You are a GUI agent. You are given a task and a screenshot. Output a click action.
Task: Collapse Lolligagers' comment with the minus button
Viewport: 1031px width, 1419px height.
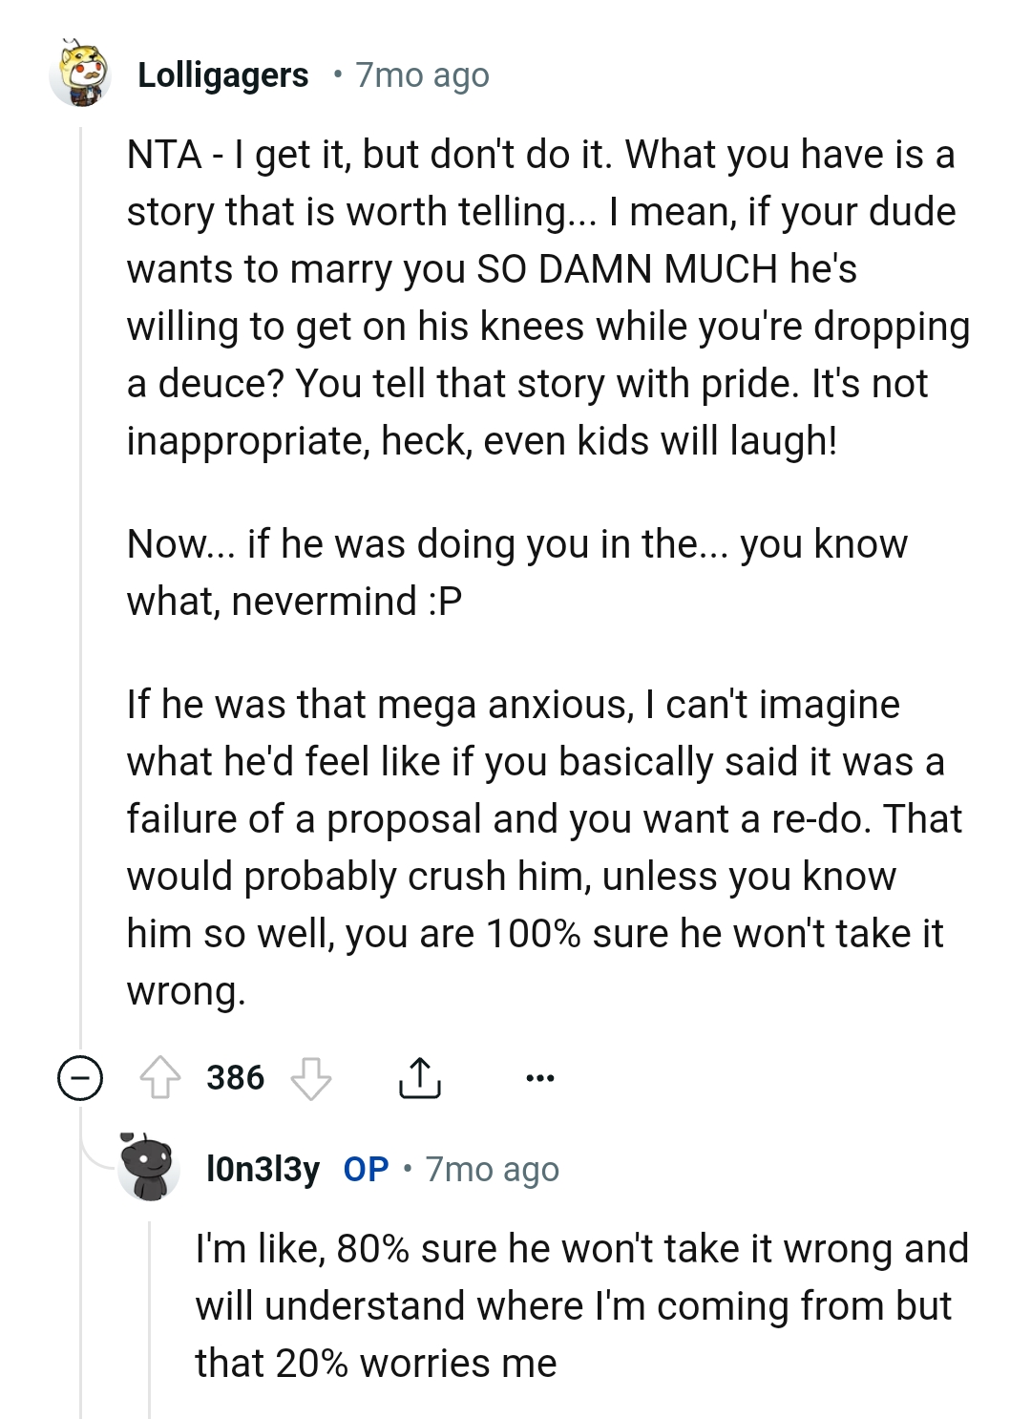[x=80, y=1078]
